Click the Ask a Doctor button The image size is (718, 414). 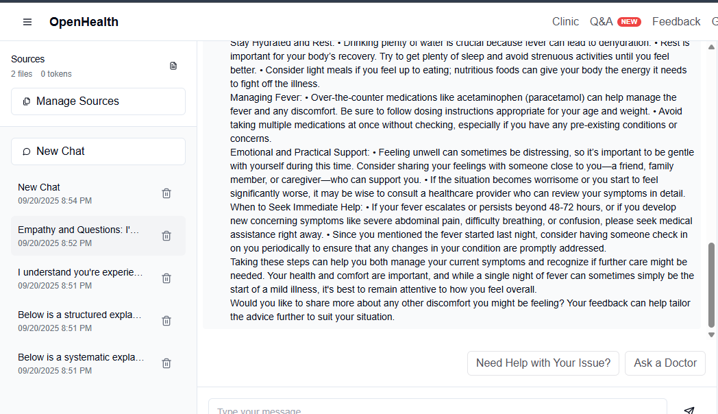(x=665, y=363)
